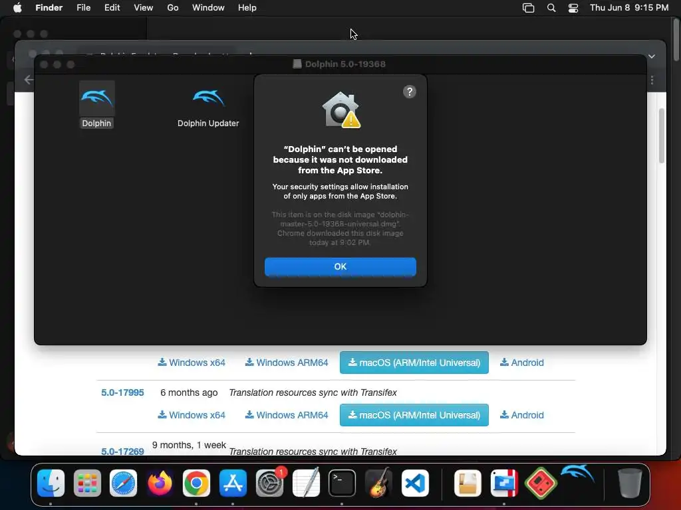Open the Finder menu

(x=49, y=8)
